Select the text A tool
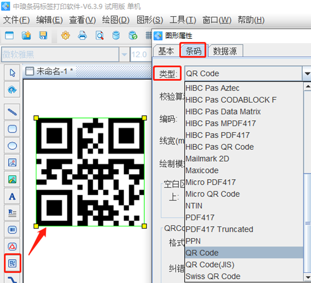 coord(12,197)
